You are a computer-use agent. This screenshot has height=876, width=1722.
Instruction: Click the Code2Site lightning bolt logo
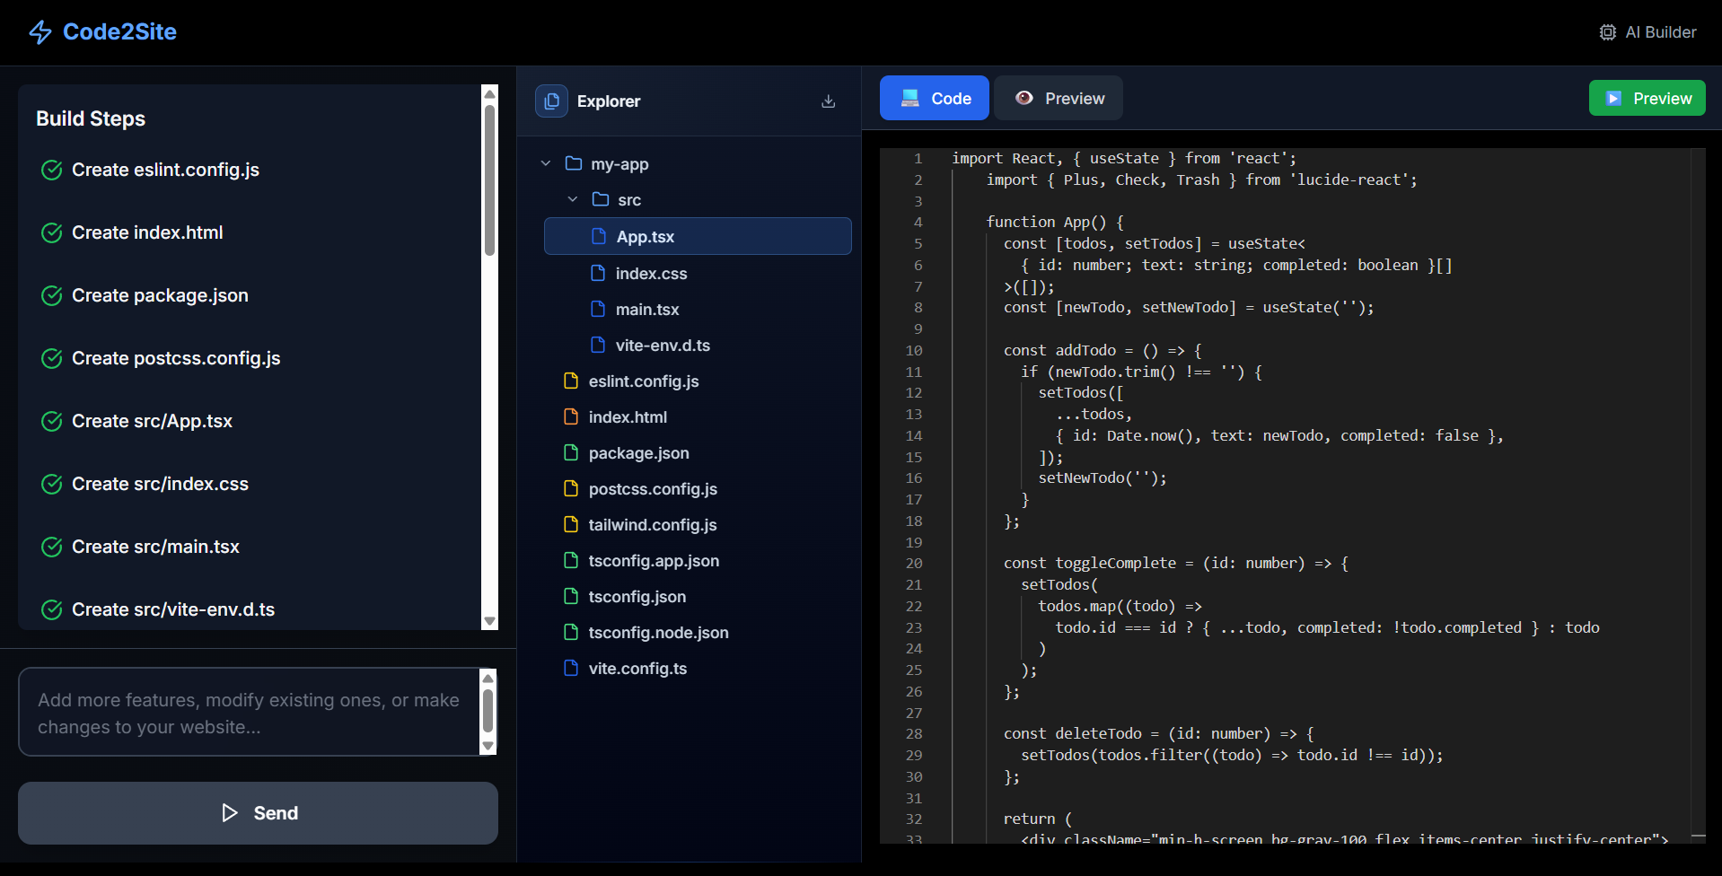pos(40,32)
